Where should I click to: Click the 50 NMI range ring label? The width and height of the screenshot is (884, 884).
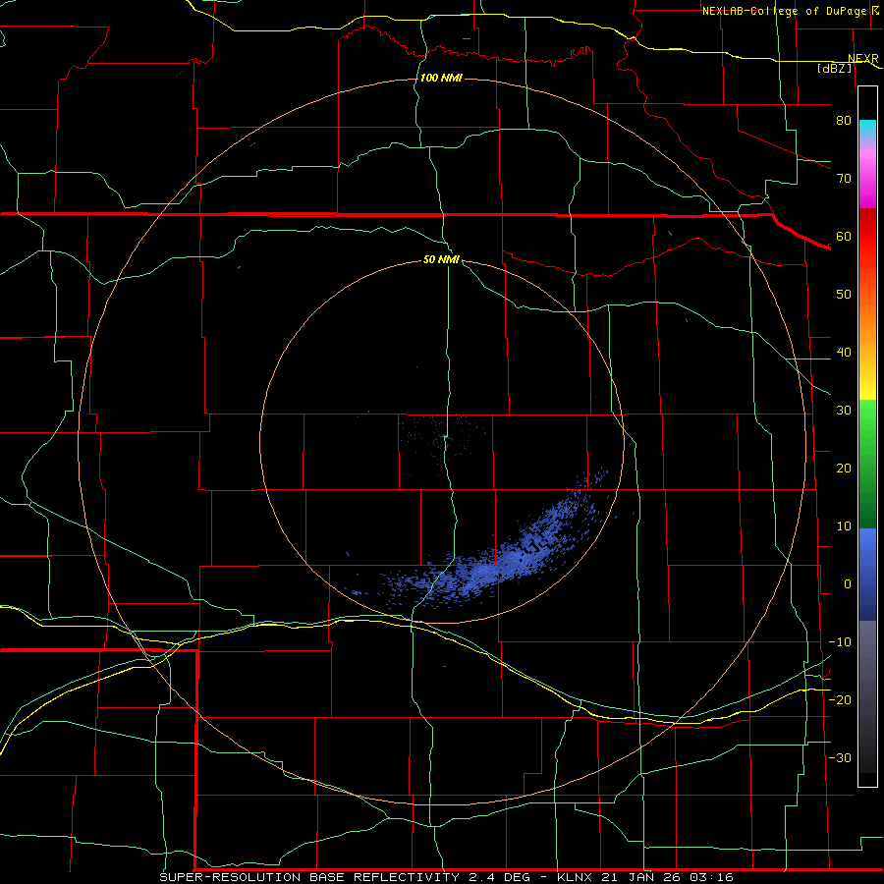point(441,259)
